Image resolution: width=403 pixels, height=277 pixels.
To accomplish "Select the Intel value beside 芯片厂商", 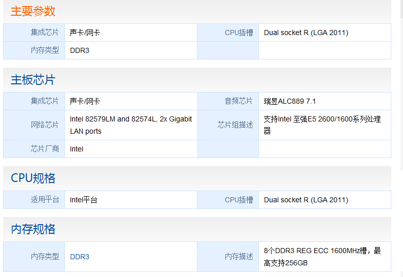I will [77, 149].
